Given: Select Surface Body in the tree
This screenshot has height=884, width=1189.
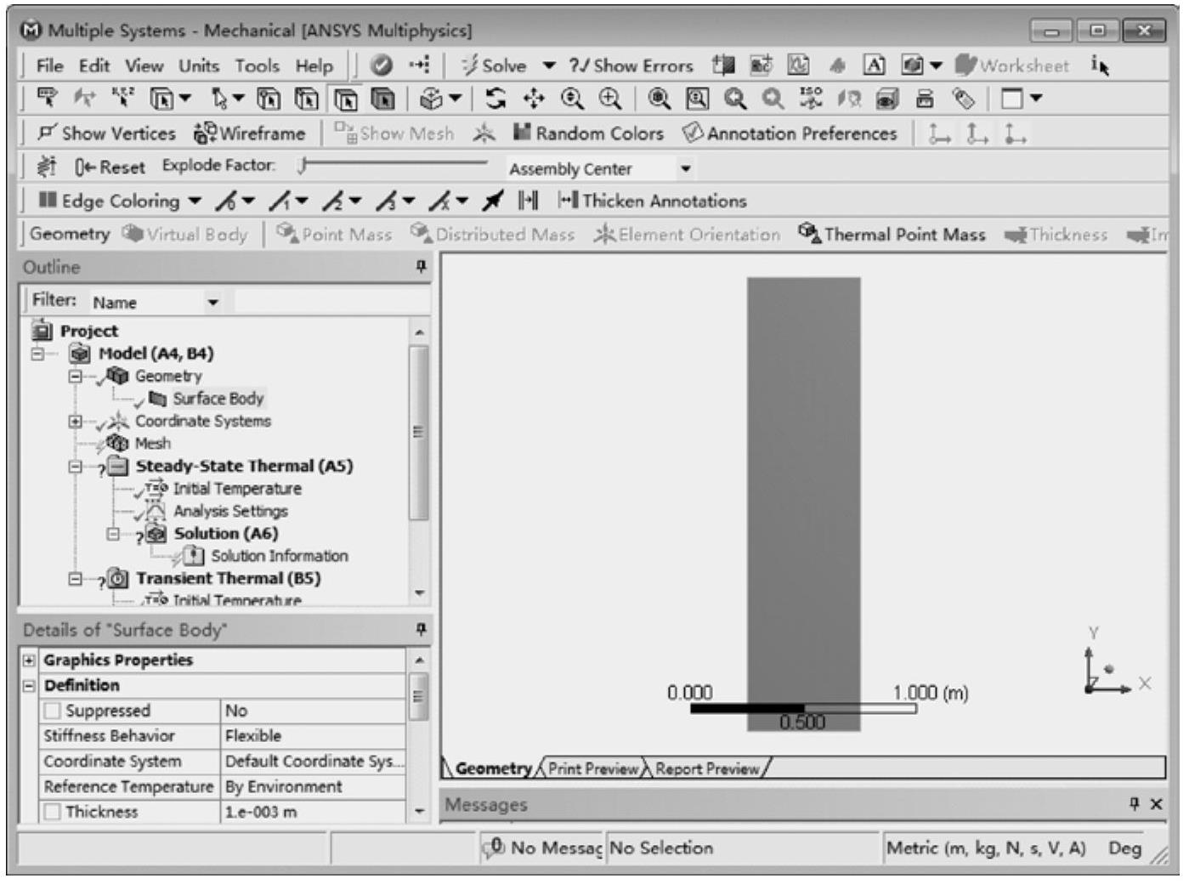Looking at the screenshot, I should 218,399.
